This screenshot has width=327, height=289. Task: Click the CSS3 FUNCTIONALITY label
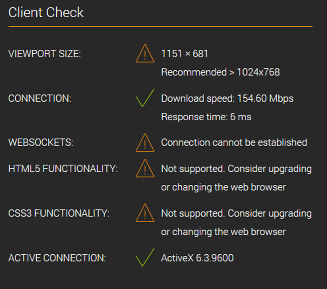(59, 213)
